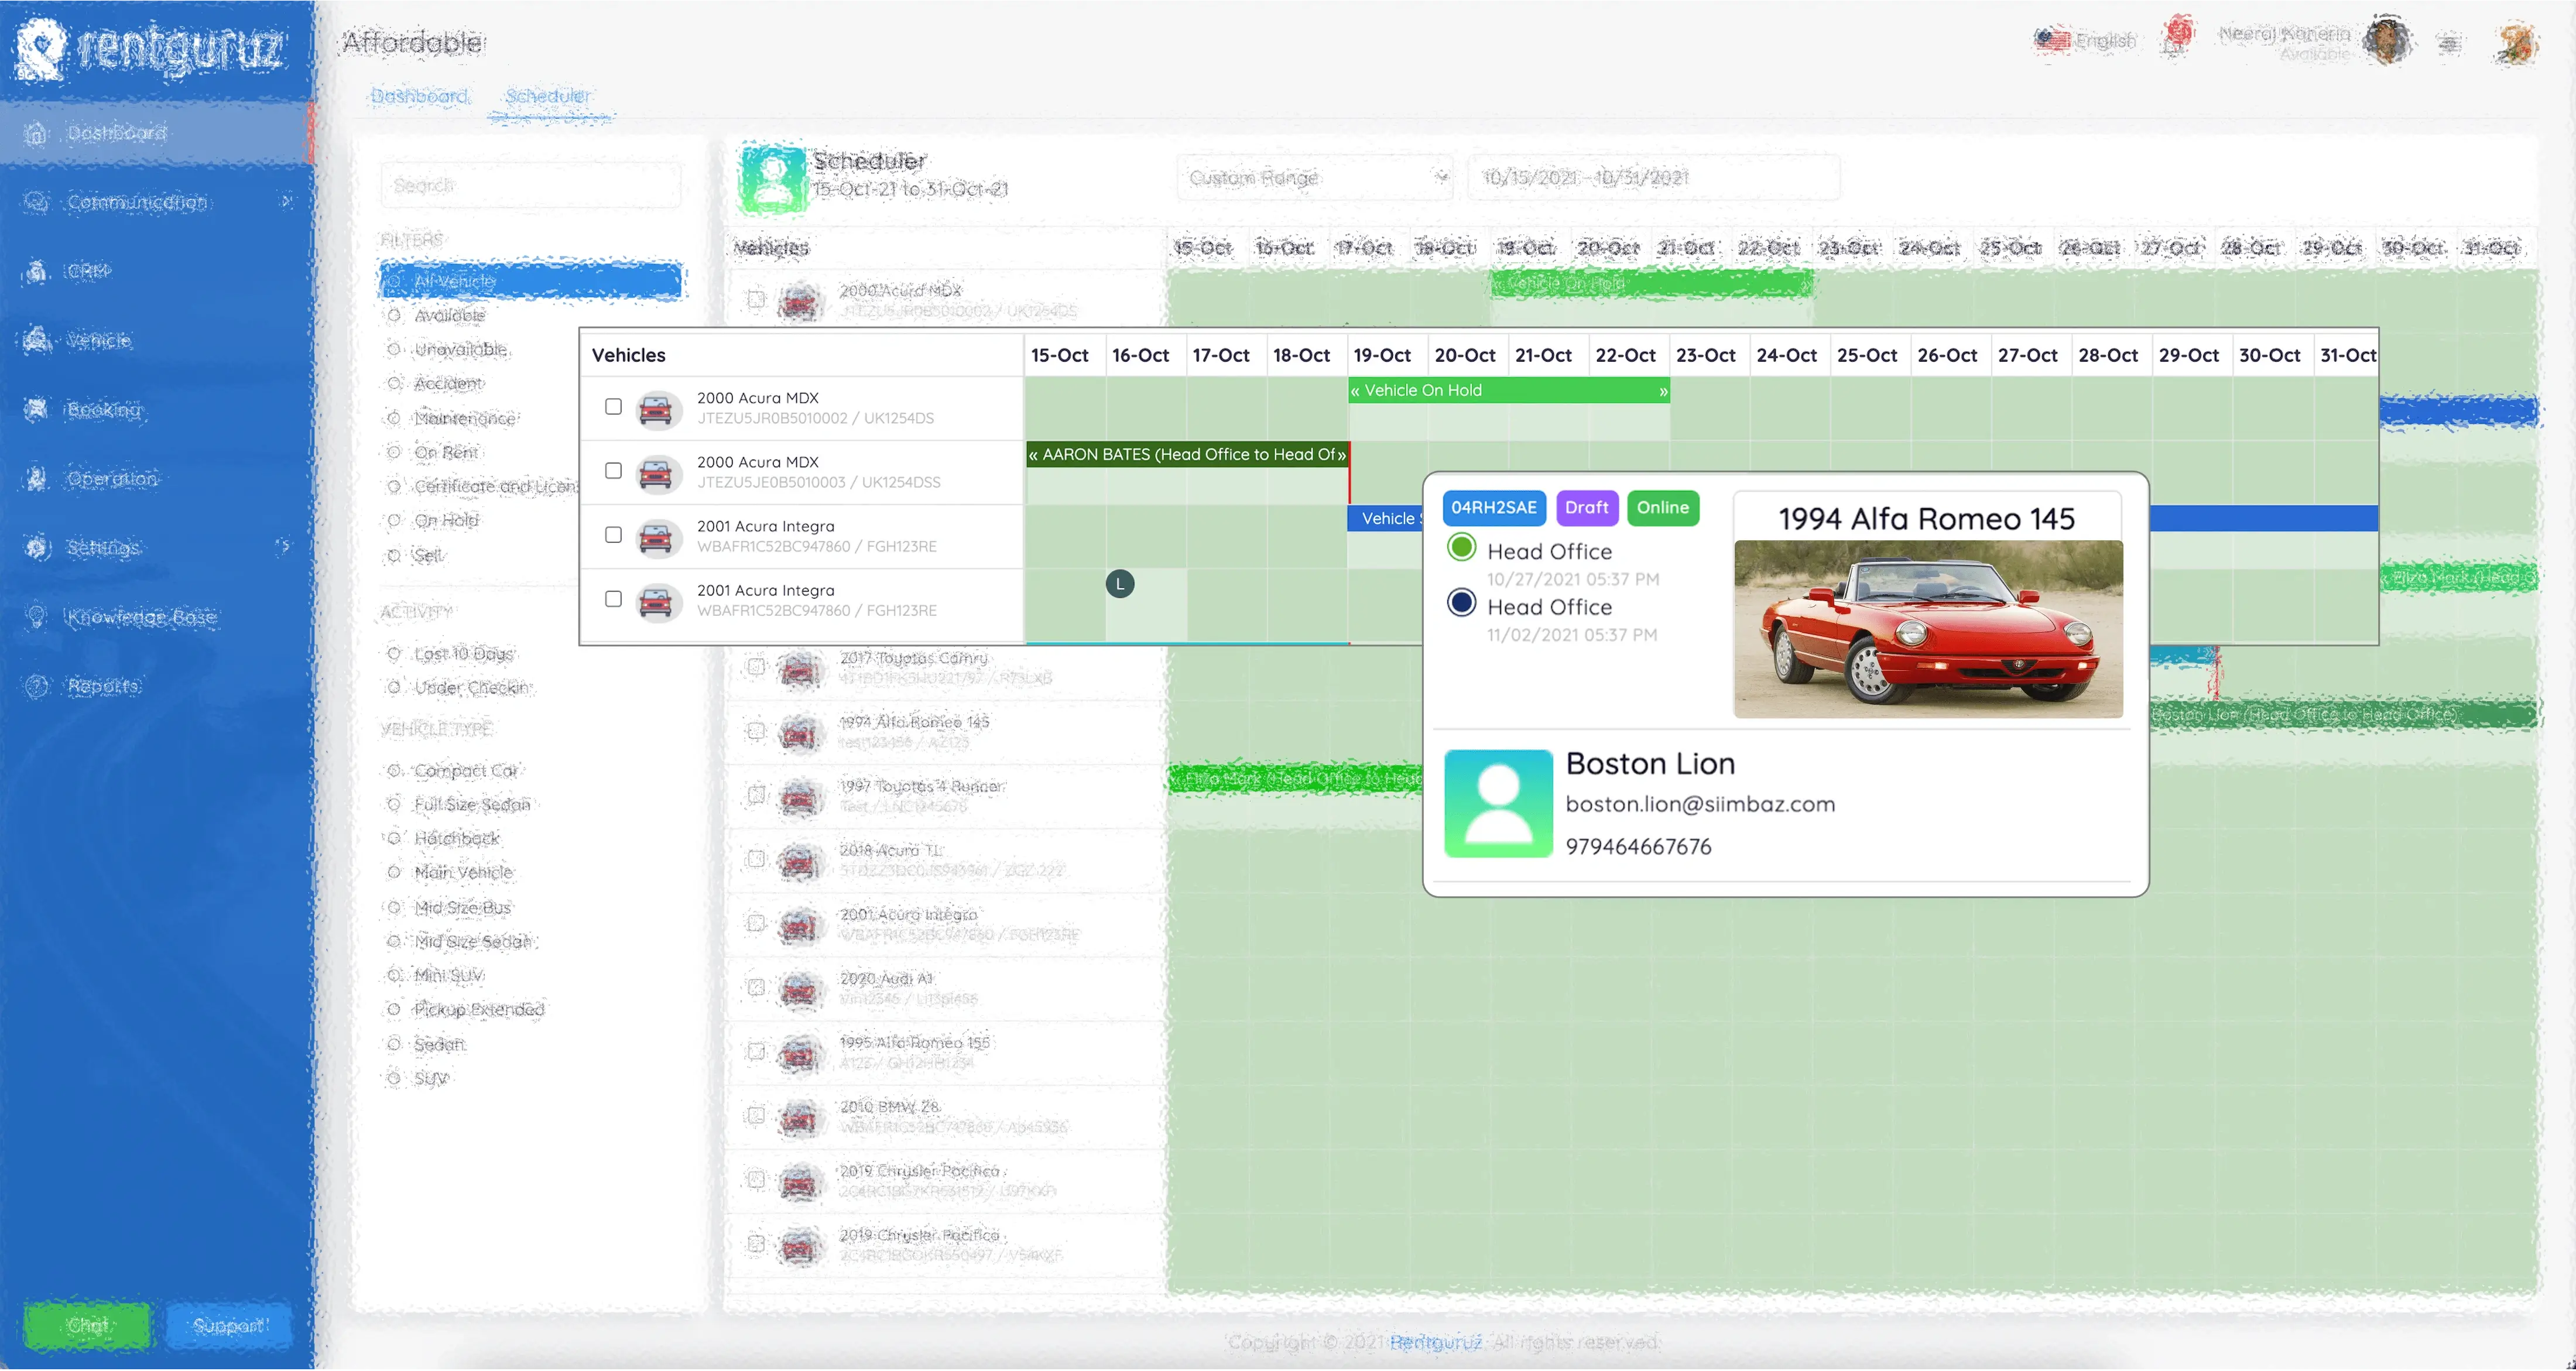The height and width of the screenshot is (1371, 2576).
Task: Click the green Online status badge
Action: [1663, 508]
